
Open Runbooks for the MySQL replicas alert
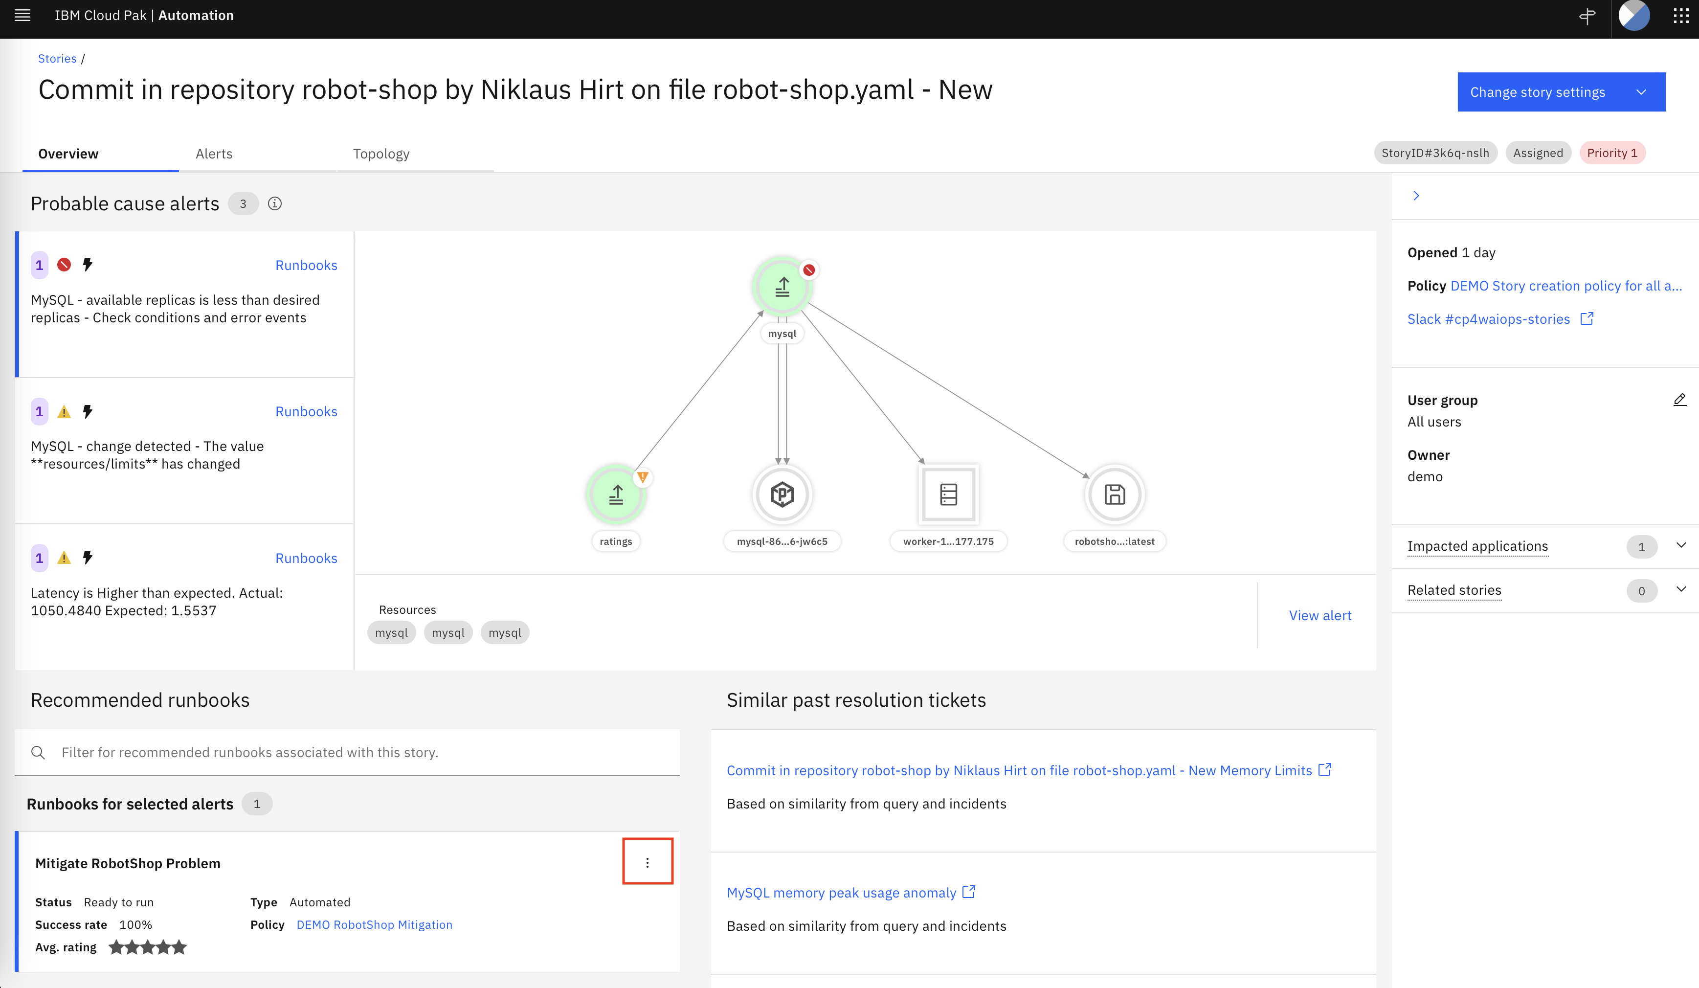point(306,265)
